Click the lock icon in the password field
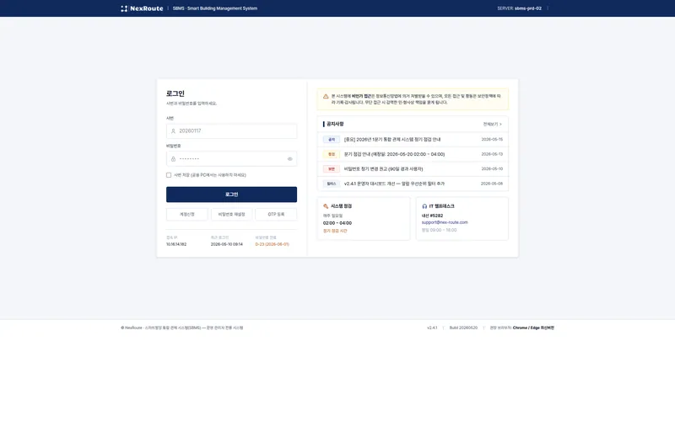The image size is (675, 421). 173,159
